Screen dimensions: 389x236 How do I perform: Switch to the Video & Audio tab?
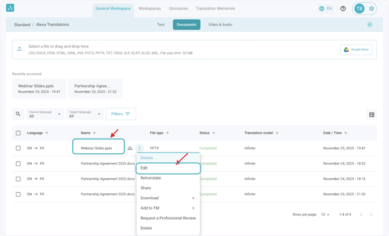220,25
